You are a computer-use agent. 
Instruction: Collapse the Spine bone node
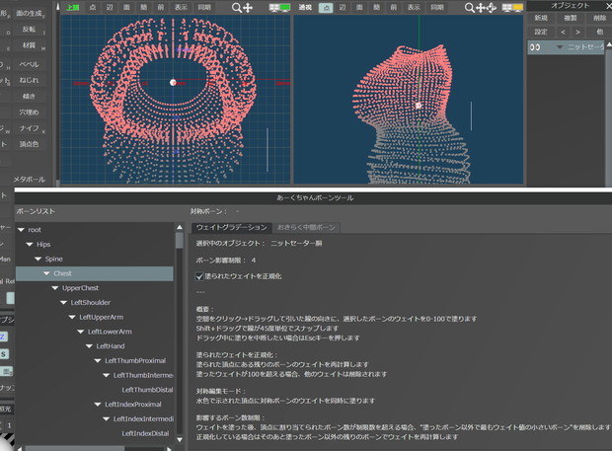[x=38, y=259]
